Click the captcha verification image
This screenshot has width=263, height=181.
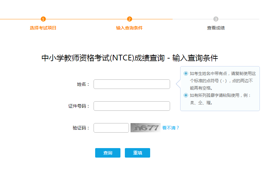pos(145,128)
